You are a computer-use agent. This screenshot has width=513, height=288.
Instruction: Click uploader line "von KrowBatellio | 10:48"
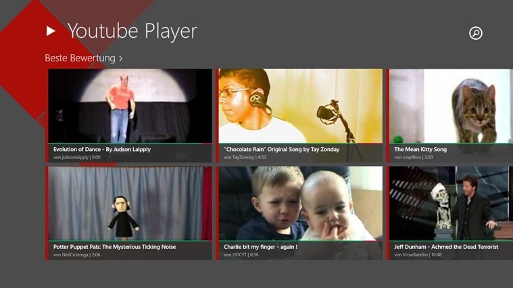click(x=418, y=255)
